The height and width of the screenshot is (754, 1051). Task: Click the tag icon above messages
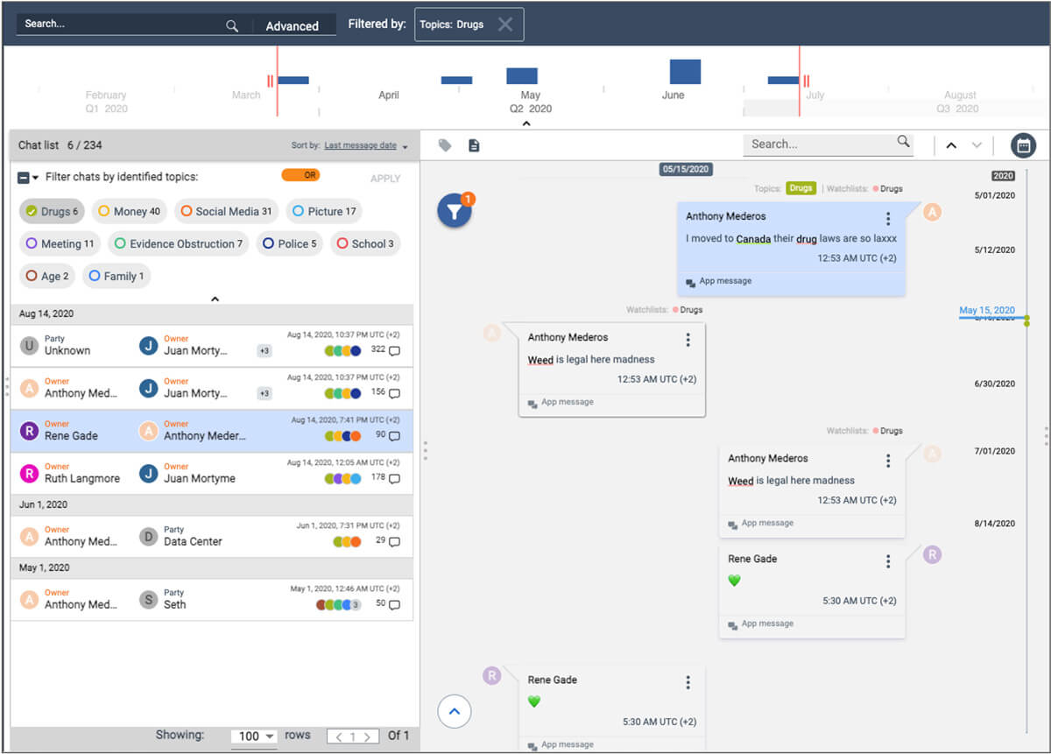click(x=445, y=145)
